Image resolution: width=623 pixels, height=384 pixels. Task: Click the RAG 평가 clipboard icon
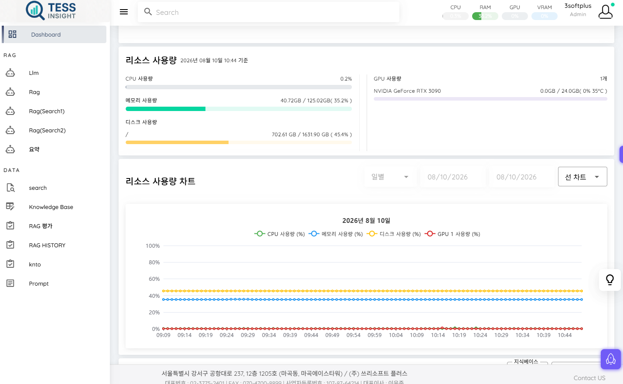(x=10, y=226)
